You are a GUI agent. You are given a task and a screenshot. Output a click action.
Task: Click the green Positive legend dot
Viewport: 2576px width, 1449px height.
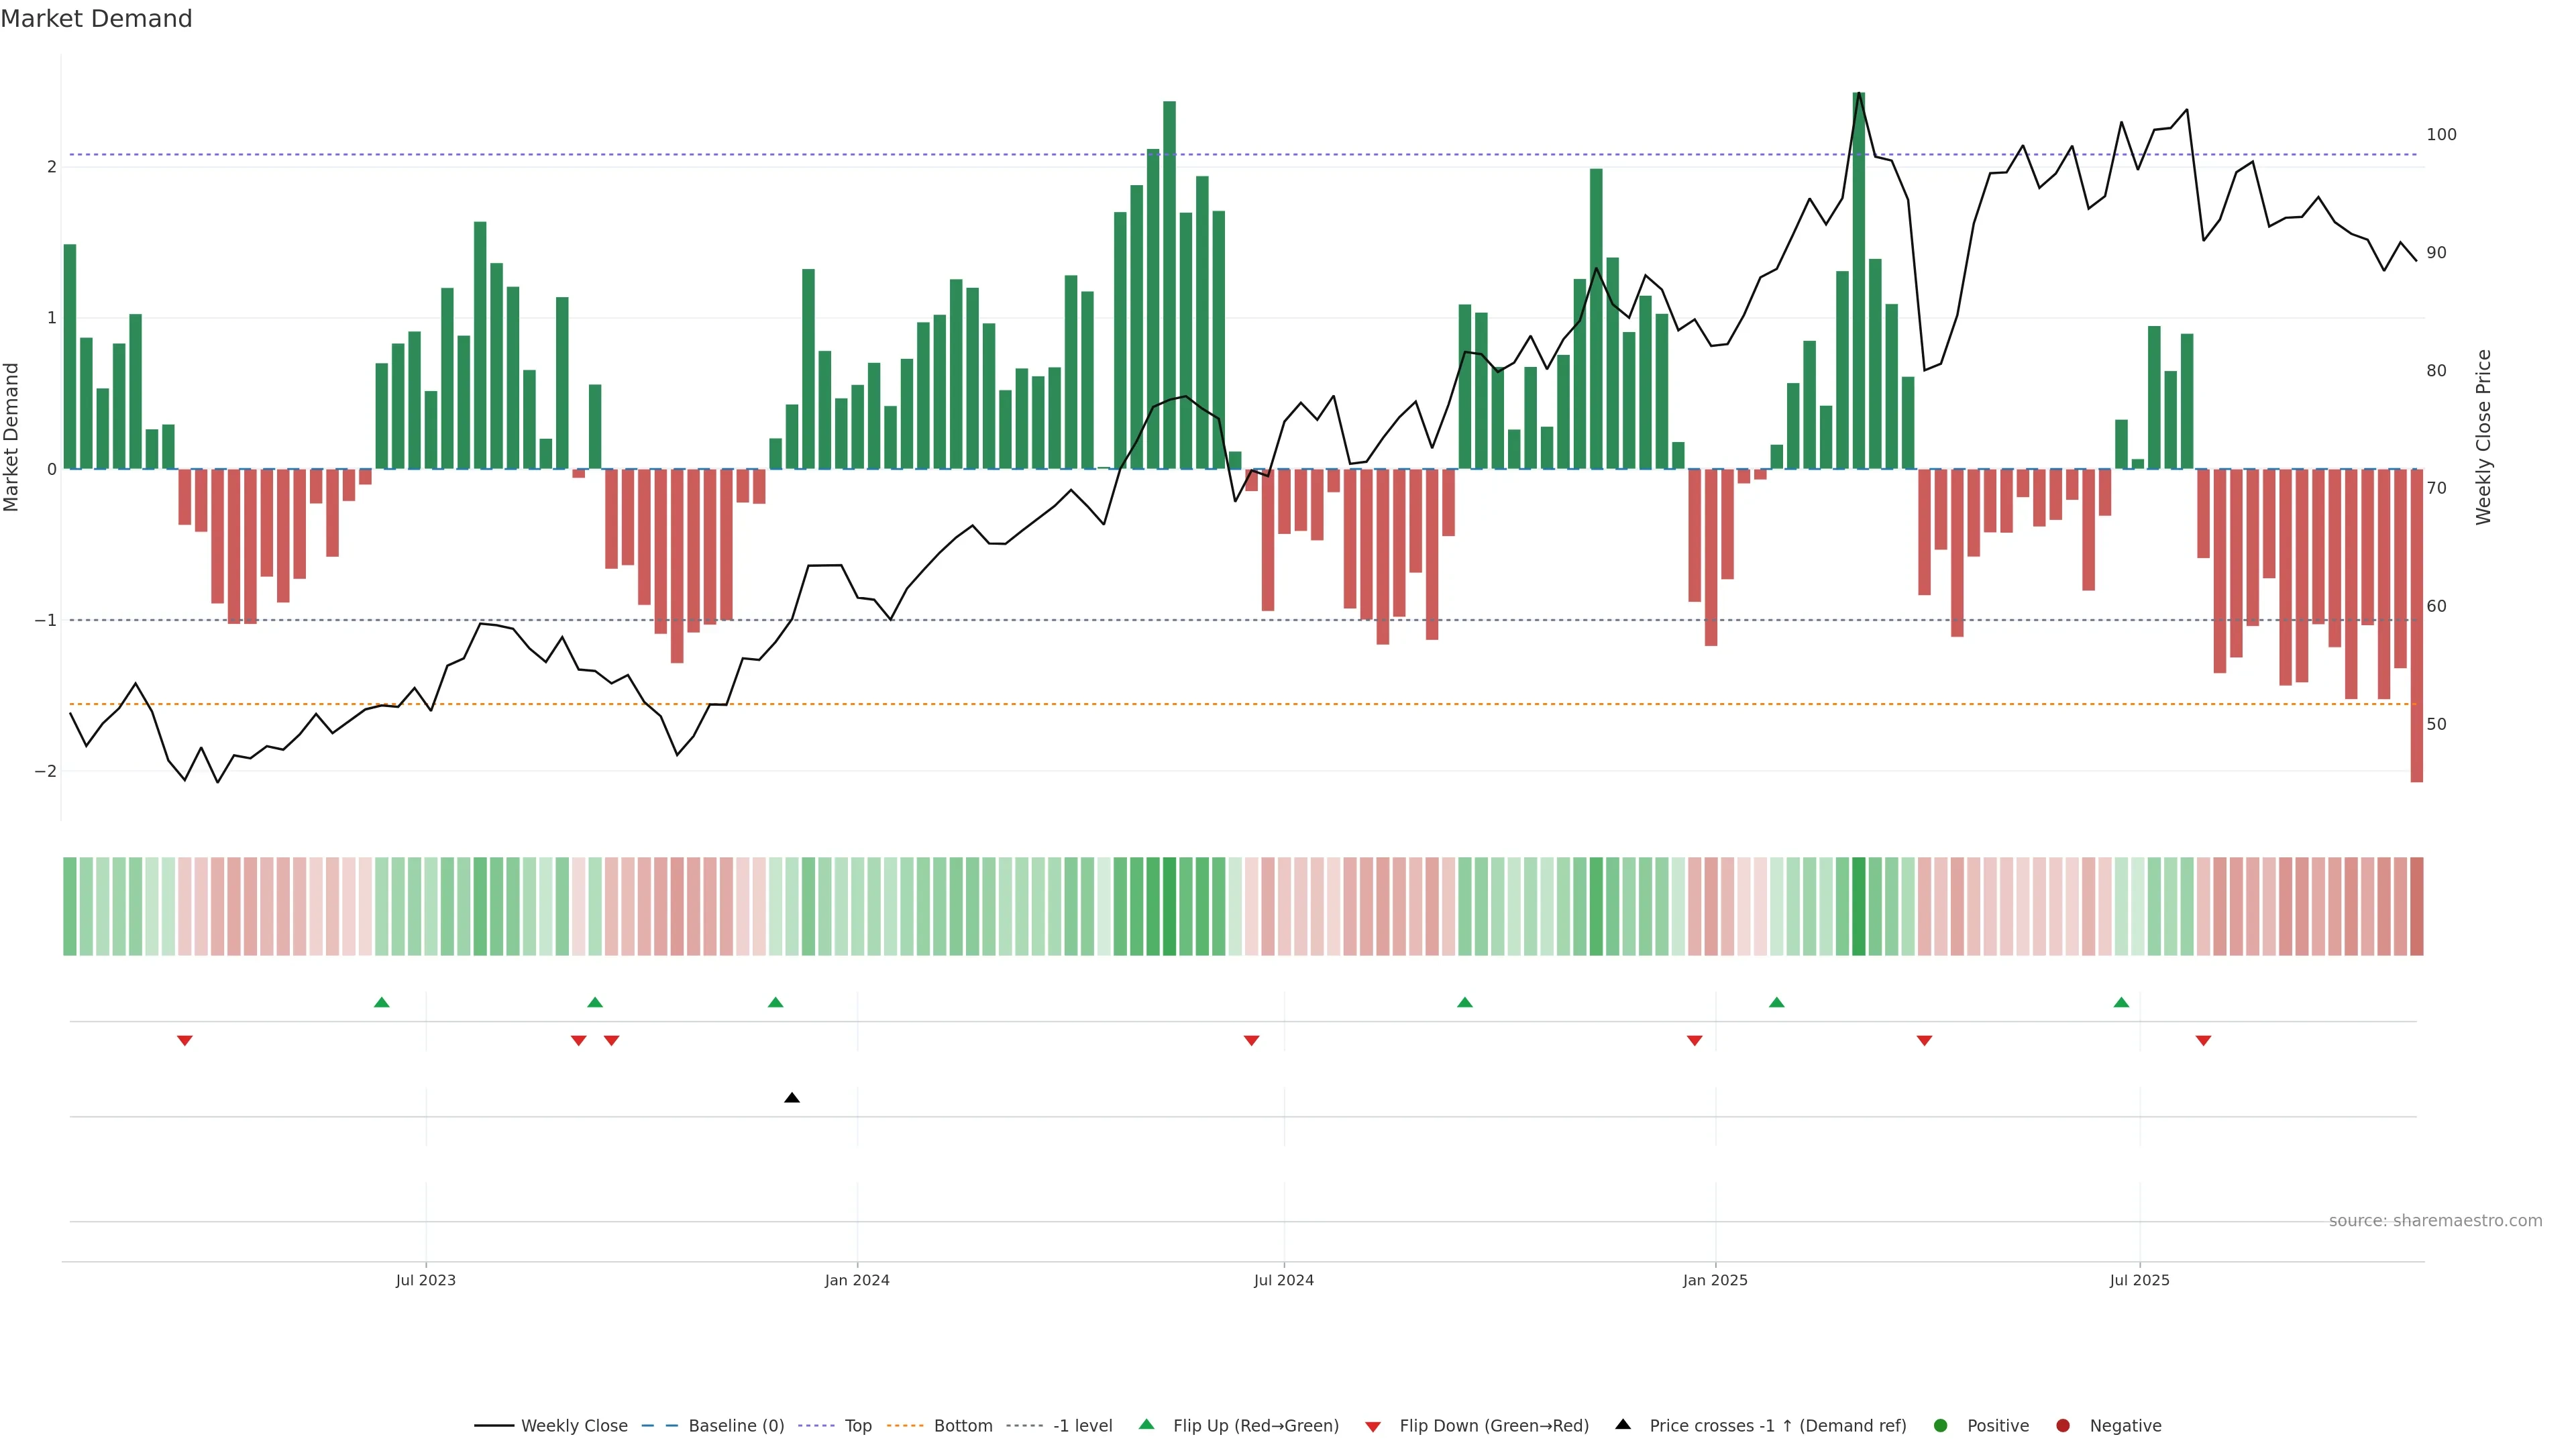pyautogui.click(x=1941, y=1426)
